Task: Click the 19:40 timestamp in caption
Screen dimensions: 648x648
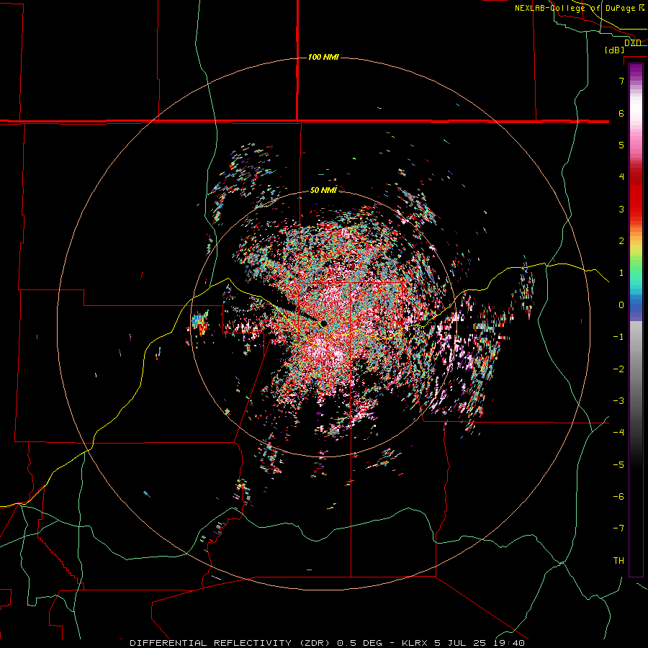Action: (509, 643)
